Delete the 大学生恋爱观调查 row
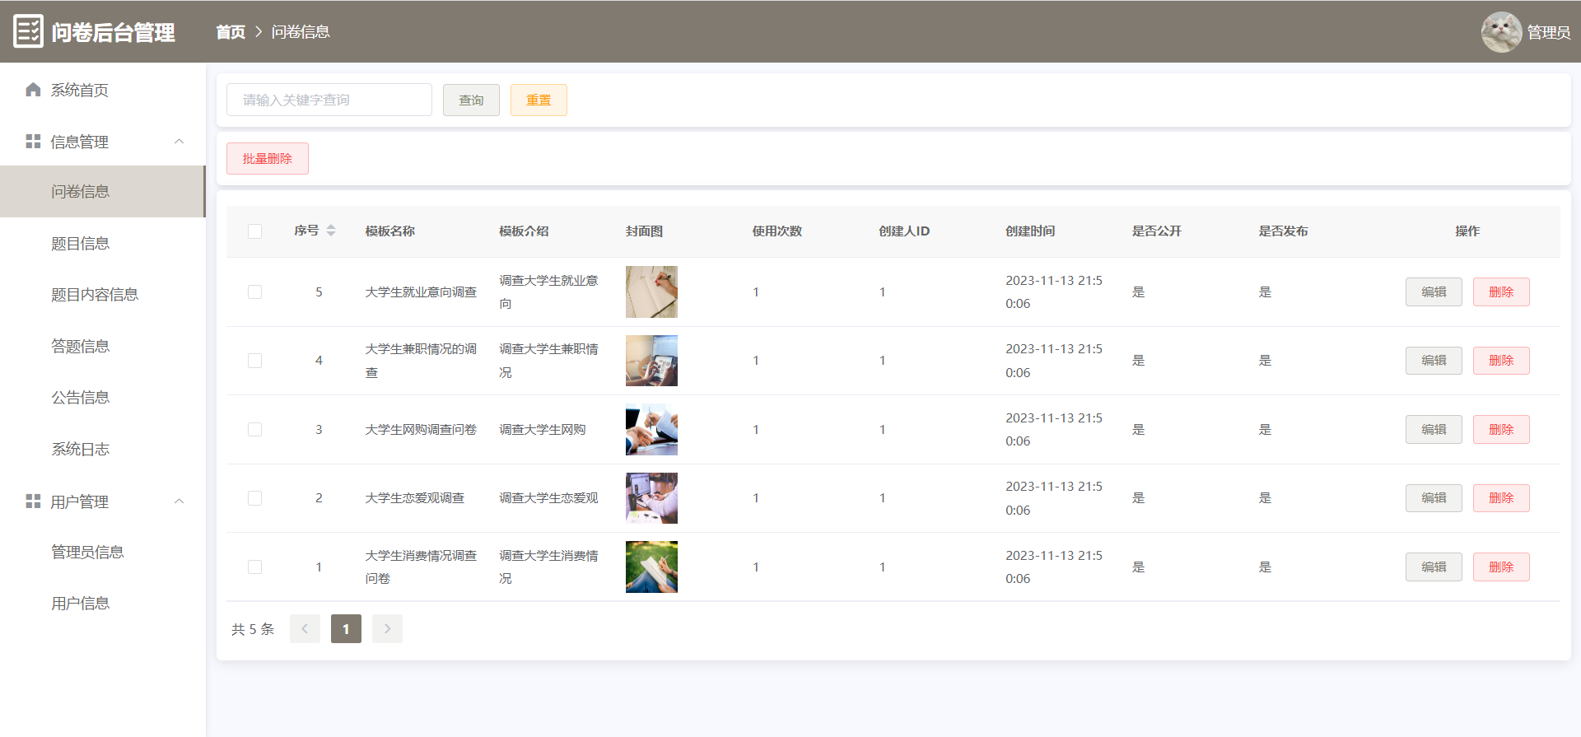 1501,498
